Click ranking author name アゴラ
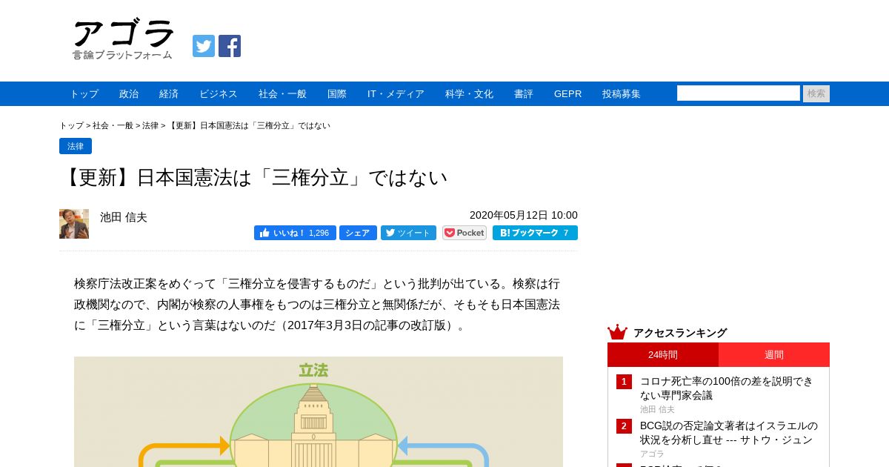 coord(652,454)
